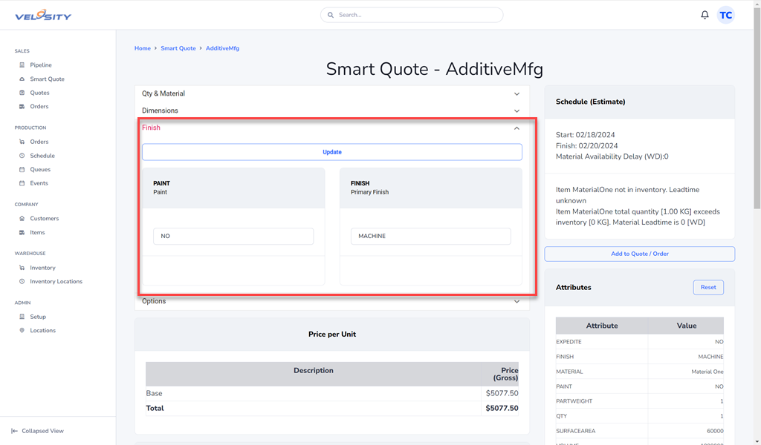Click Add to Quote / Order button
761x445 pixels.
[x=639, y=254]
